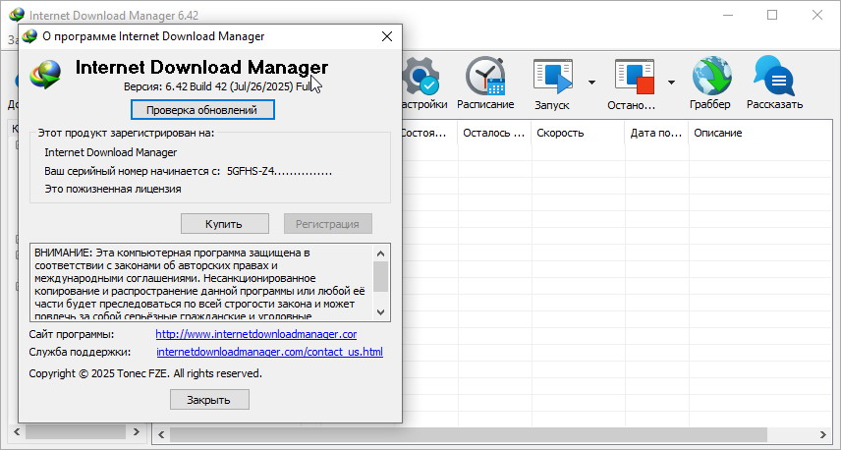Screen dimensions: 841x450
Task: Click the Закрыть button
Action: [209, 400]
